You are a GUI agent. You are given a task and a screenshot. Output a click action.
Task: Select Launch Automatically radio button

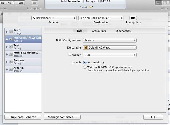coord(85,62)
